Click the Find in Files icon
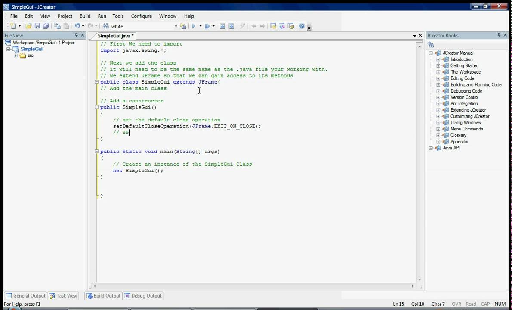This screenshot has width=512, height=310. (x=183, y=26)
